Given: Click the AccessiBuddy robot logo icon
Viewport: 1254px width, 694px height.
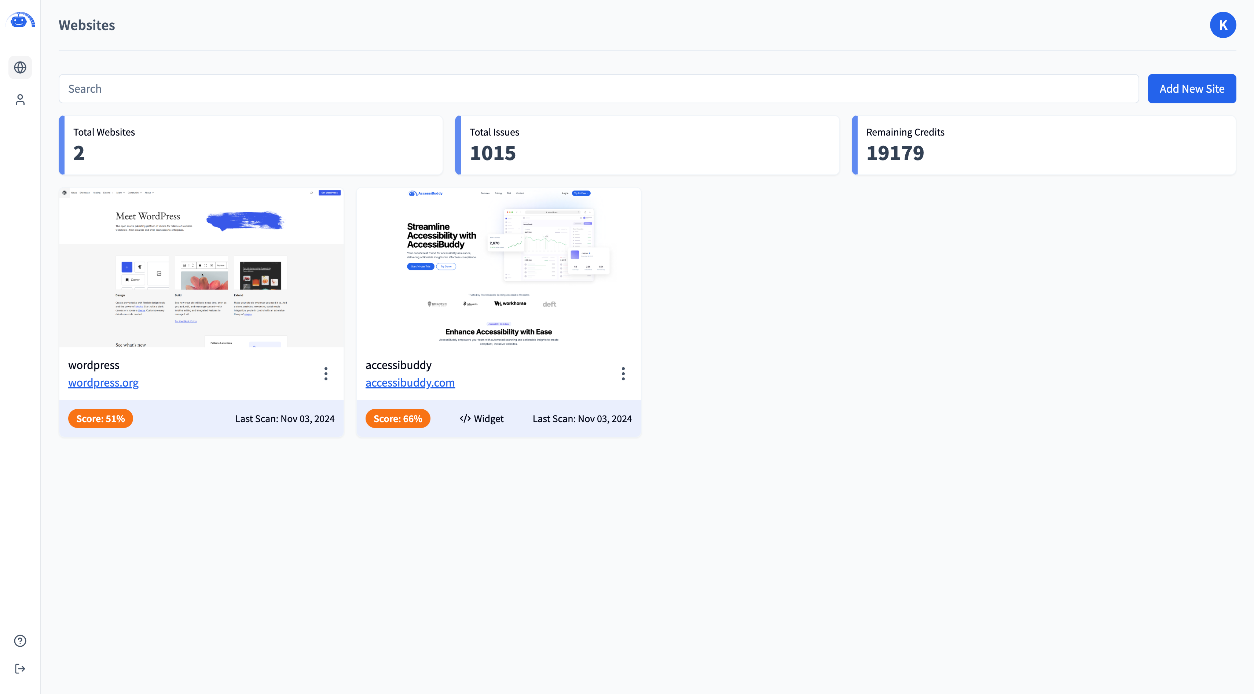Looking at the screenshot, I should pyautogui.click(x=21, y=21).
